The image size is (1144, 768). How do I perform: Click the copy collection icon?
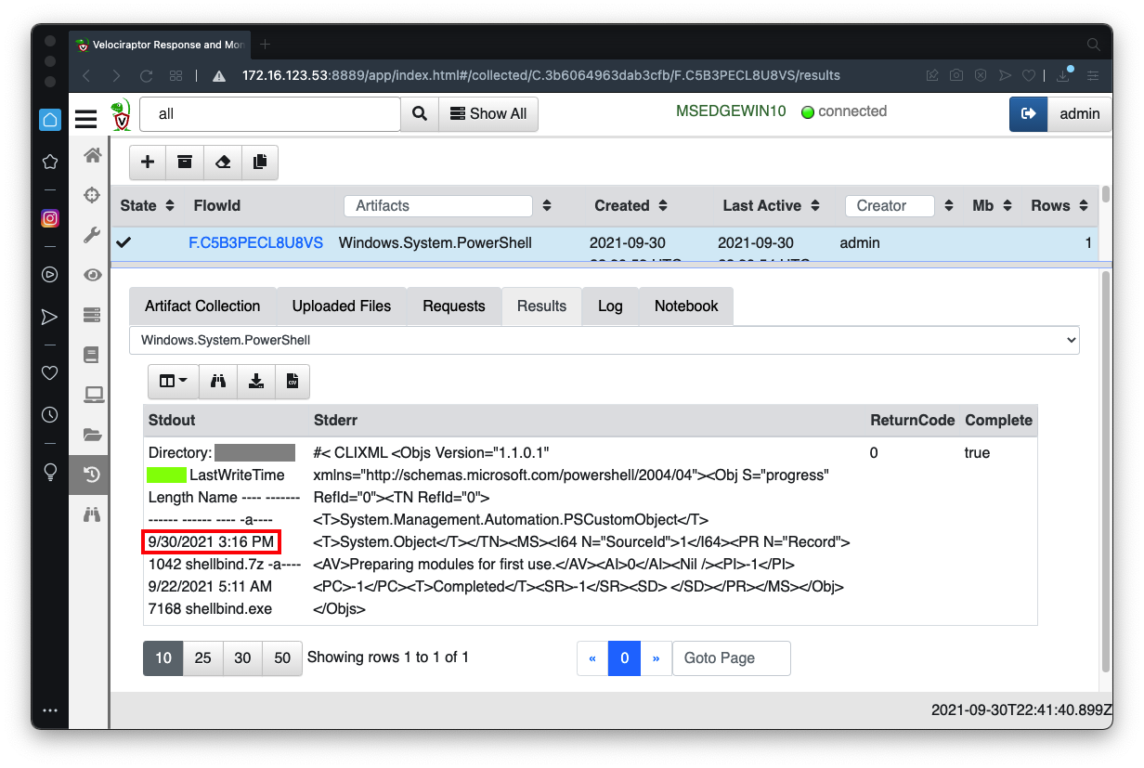coord(260,162)
